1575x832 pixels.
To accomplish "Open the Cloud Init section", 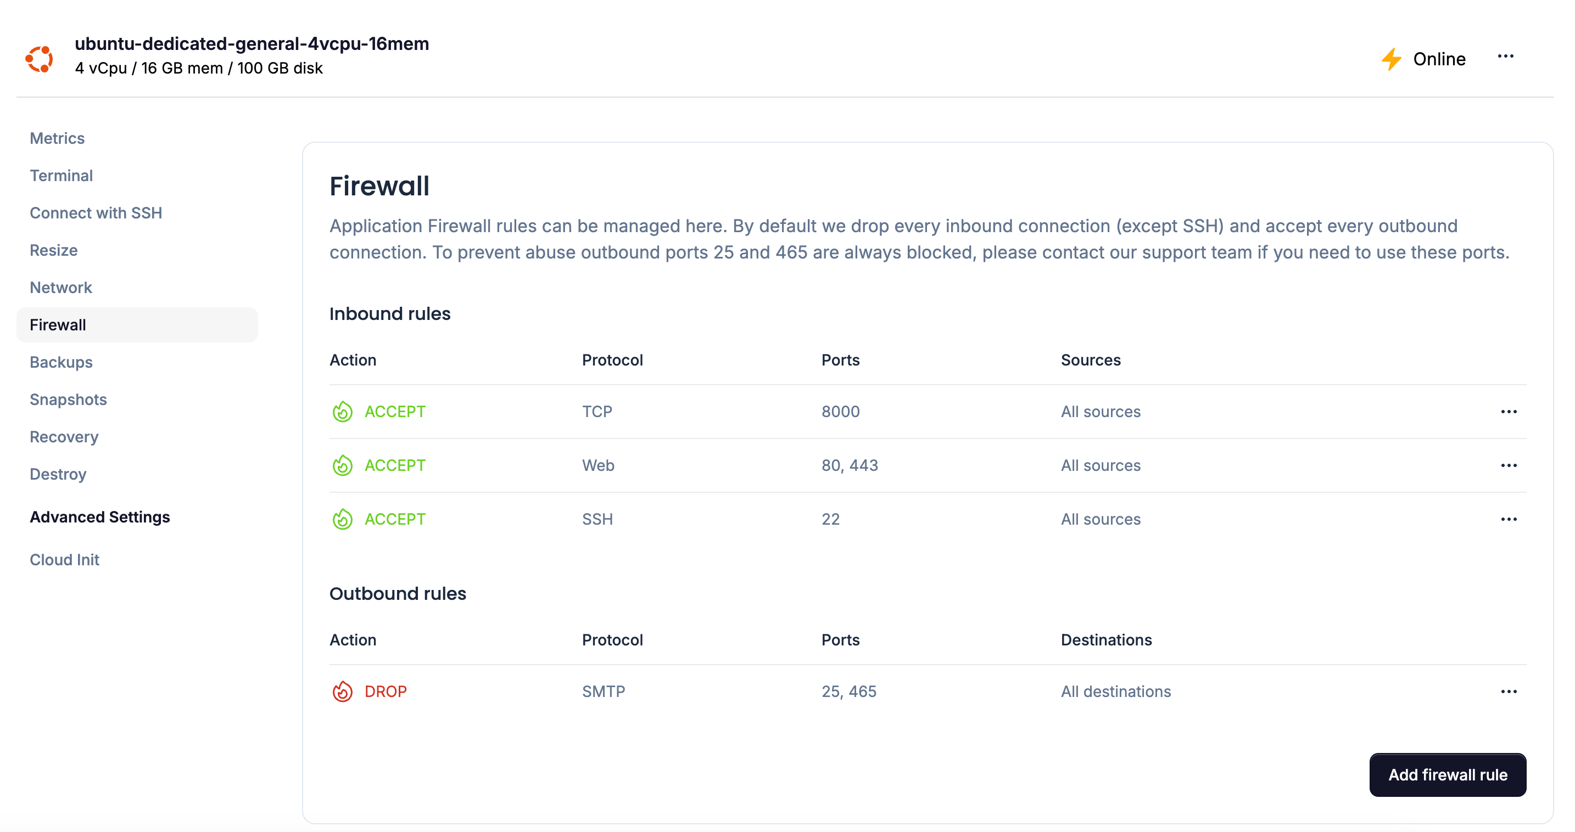I will coord(64,559).
